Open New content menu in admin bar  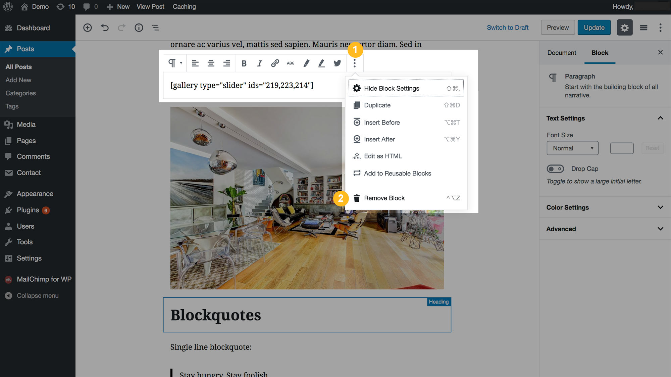(x=118, y=7)
